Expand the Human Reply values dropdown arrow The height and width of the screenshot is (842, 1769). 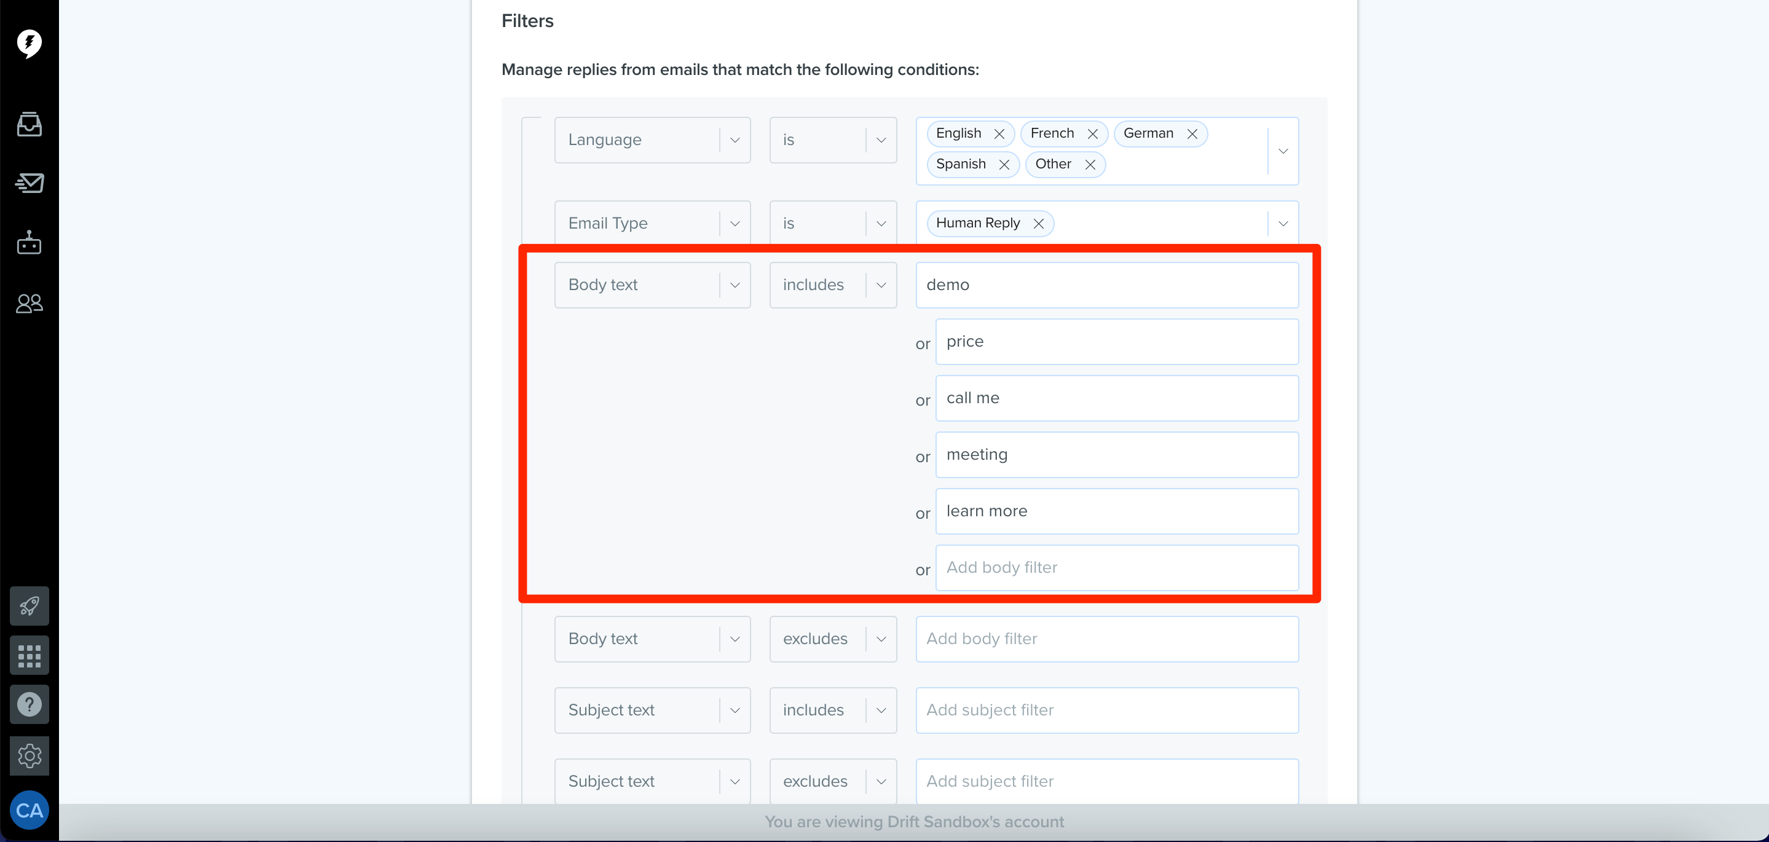[x=1283, y=224]
